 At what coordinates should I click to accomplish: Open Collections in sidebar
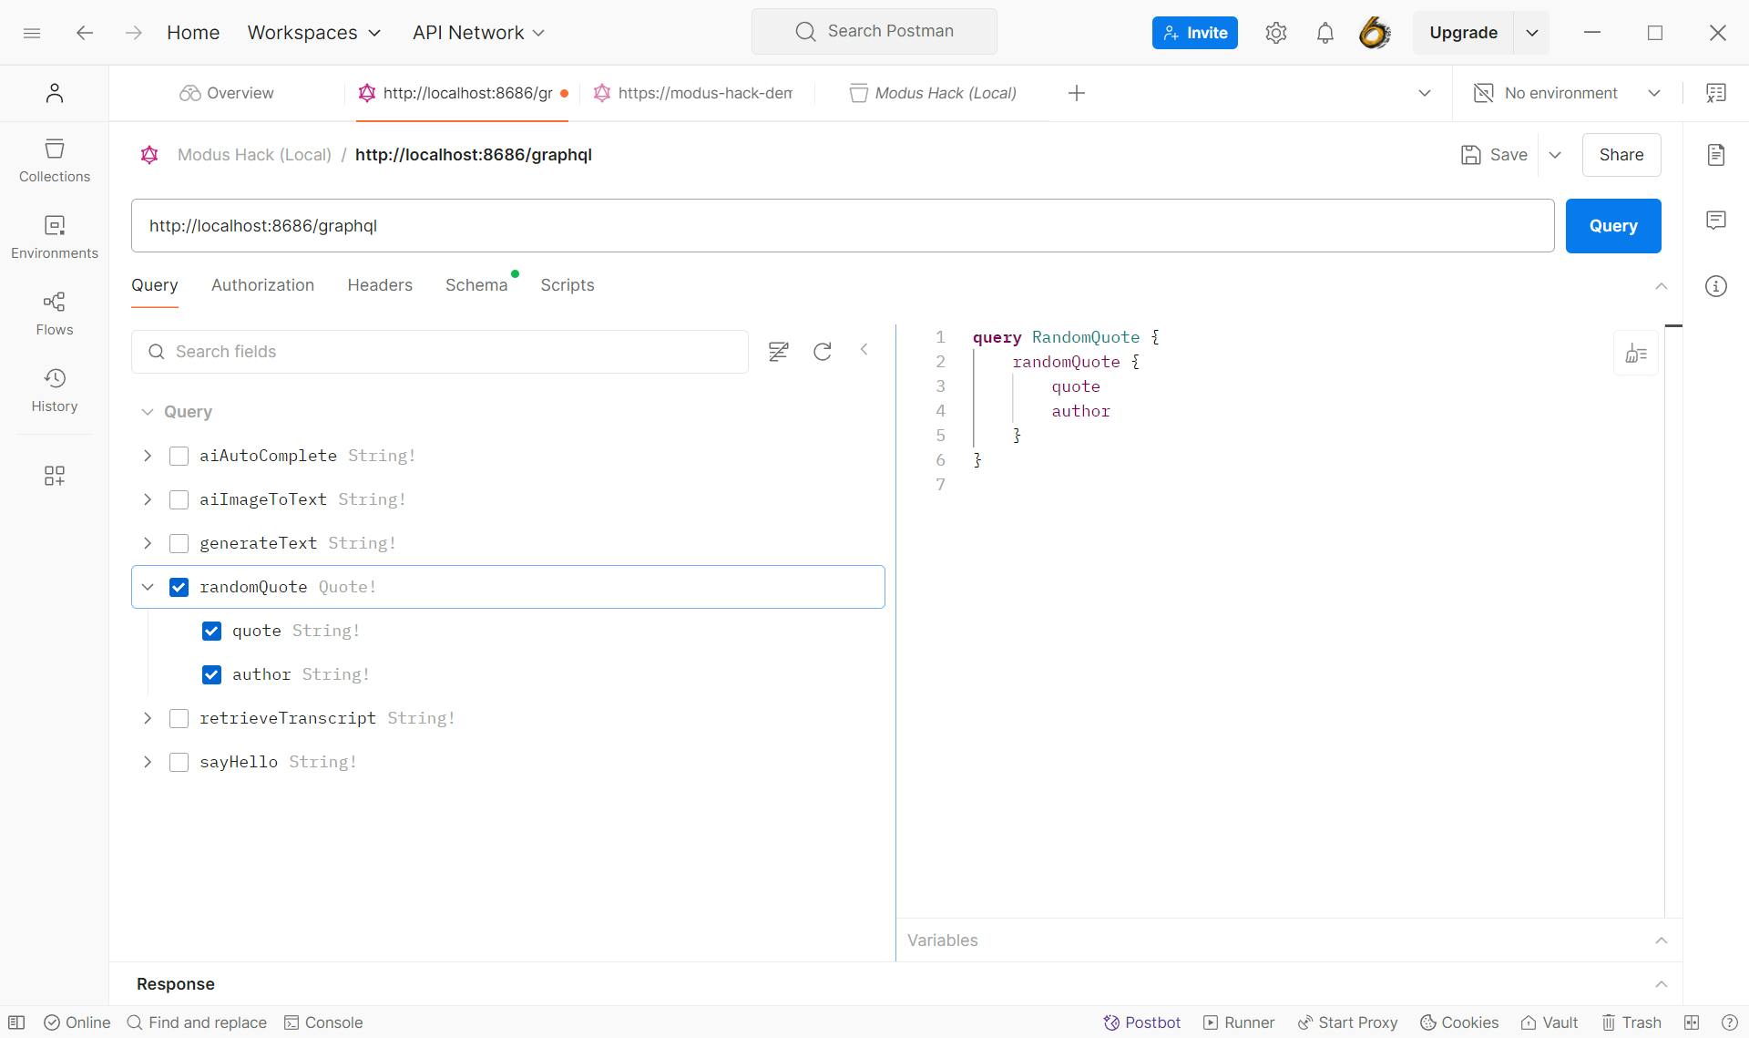tap(55, 161)
